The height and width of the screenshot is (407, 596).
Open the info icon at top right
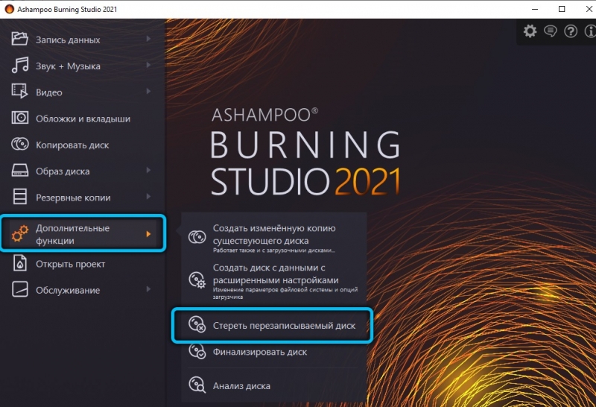coord(590,31)
